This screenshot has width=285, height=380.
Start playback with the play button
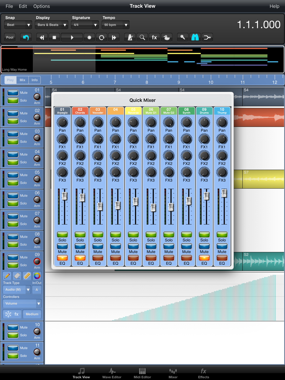click(x=72, y=37)
